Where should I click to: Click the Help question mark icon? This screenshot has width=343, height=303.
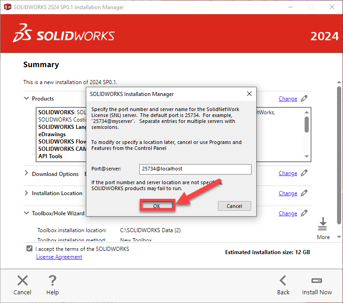pos(53,281)
